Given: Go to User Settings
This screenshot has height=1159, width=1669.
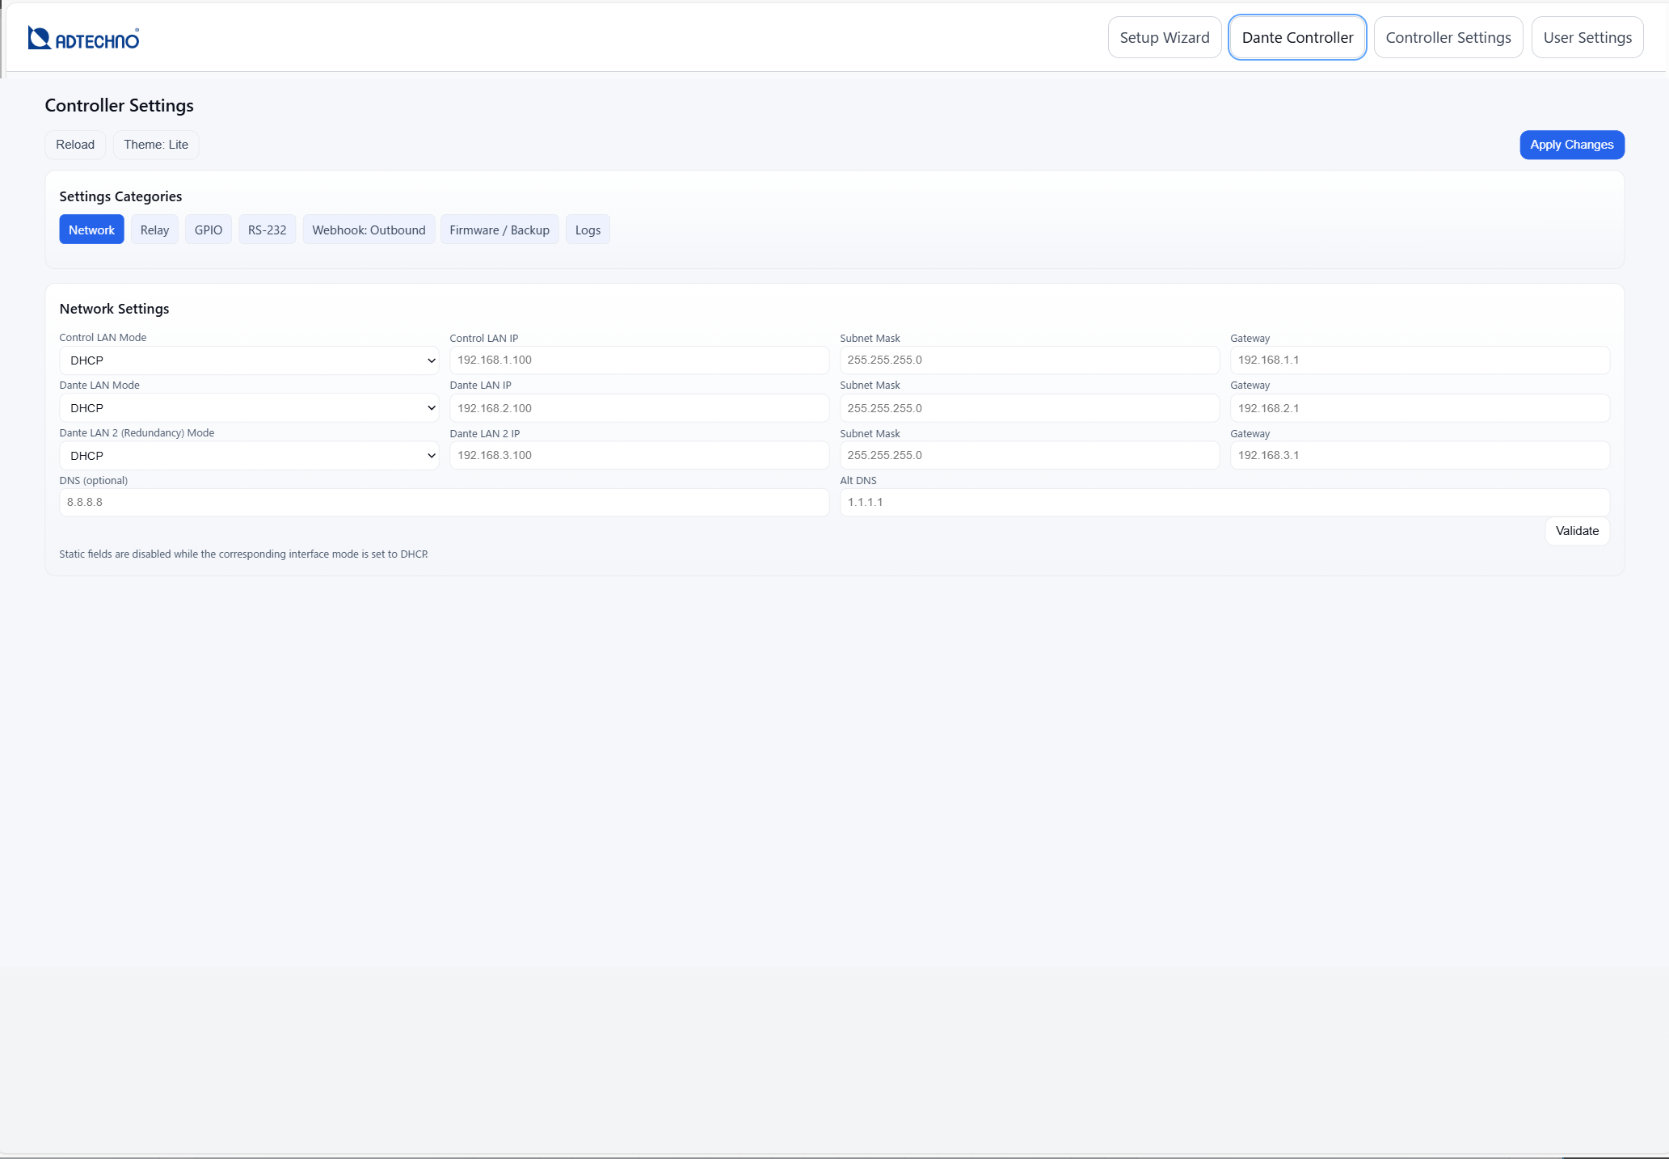Looking at the screenshot, I should pyautogui.click(x=1586, y=37).
